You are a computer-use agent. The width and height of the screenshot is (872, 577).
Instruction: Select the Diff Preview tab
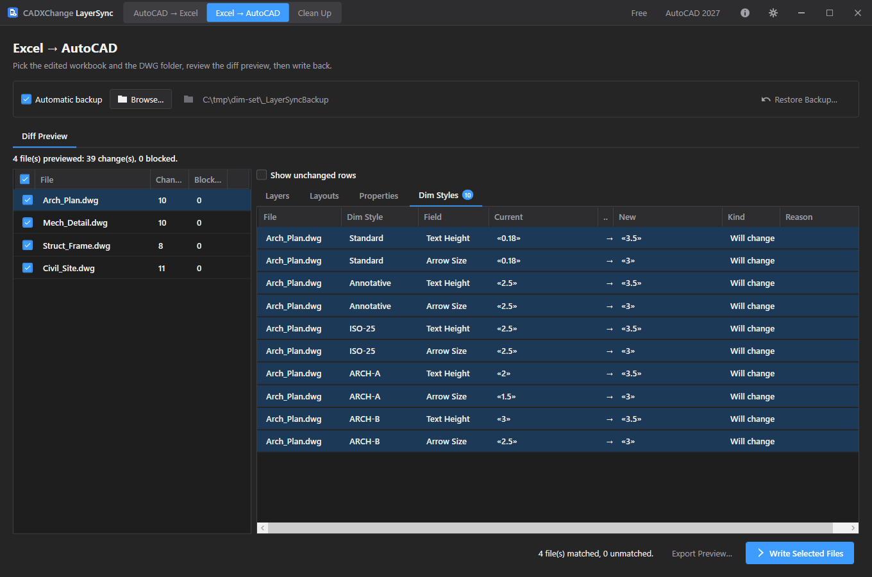[44, 137]
